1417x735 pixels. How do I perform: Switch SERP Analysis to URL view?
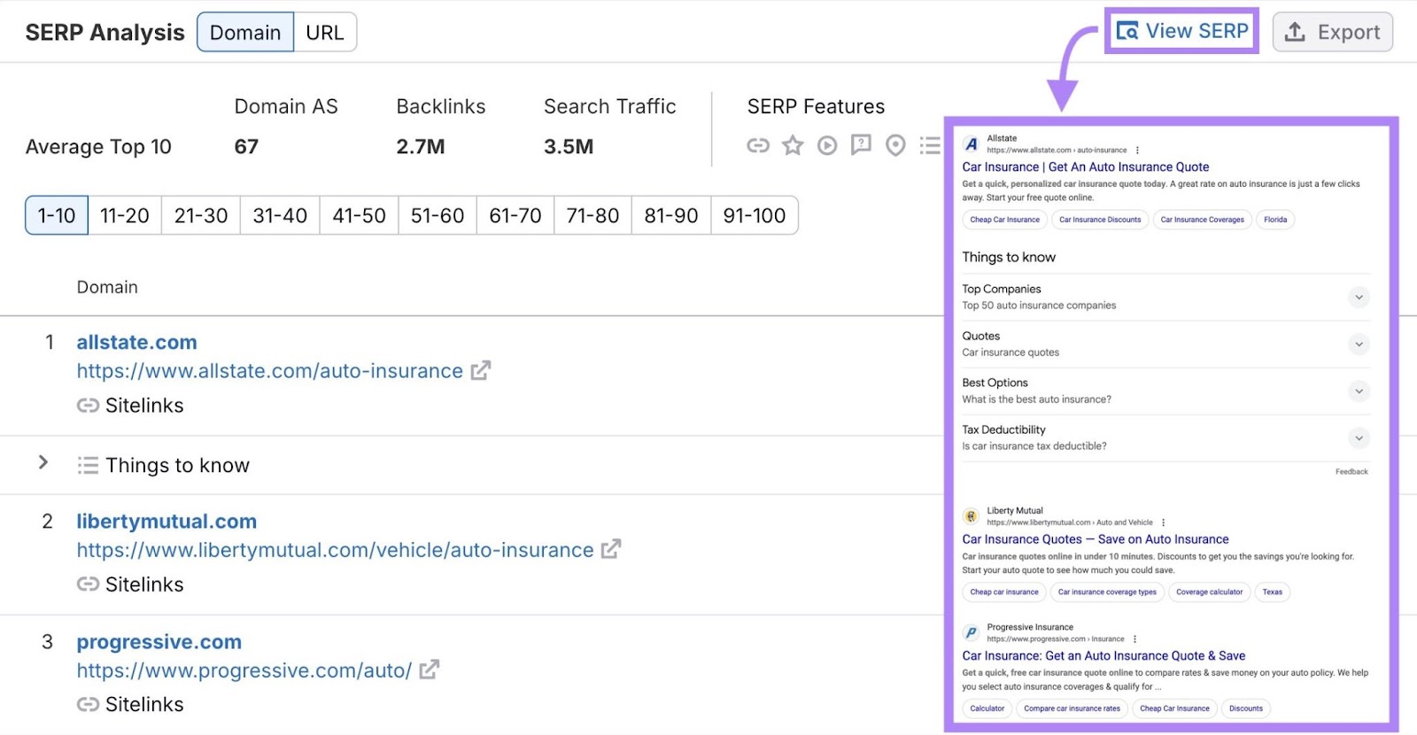tap(324, 33)
